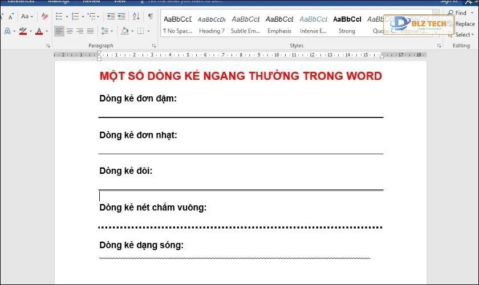Click the Sort A-Z icon
This screenshot has height=285, width=479.
tap(136, 17)
